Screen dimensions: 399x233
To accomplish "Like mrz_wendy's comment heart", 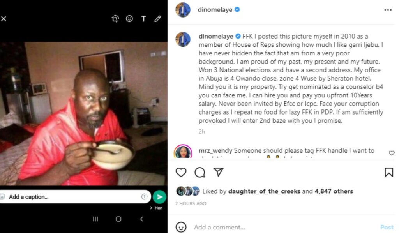I will click(392, 153).
